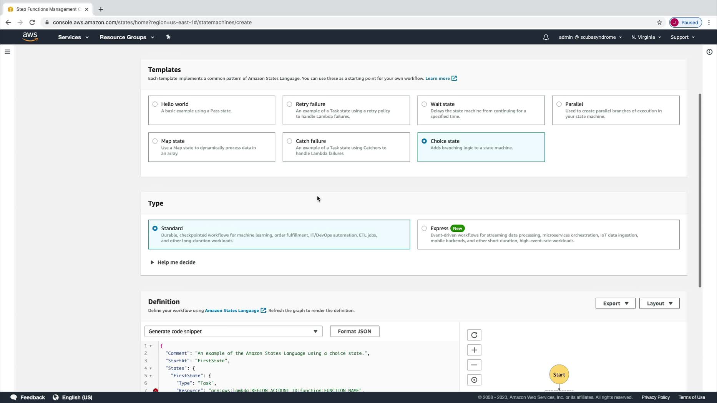This screenshot has height=403, width=717.
Task: Open the admin @ scubasyndrome account menu
Action: pyautogui.click(x=590, y=37)
